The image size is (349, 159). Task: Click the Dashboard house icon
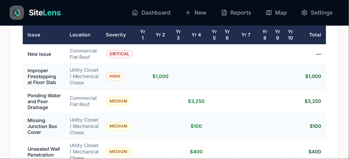(x=135, y=13)
